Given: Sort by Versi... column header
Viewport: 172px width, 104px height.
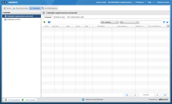Looking at the screenshot, I should pos(57,26).
